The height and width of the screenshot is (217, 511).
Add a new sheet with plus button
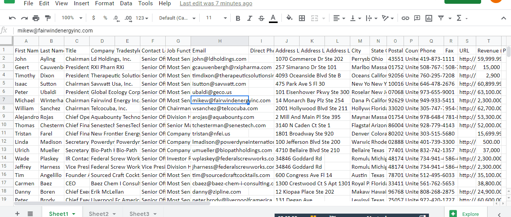(17, 214)
